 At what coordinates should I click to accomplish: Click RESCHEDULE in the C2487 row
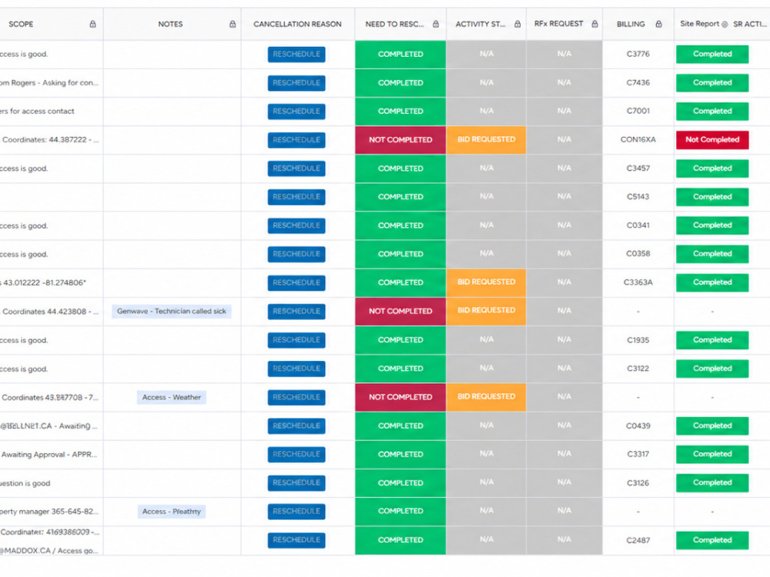click(296, 540)
